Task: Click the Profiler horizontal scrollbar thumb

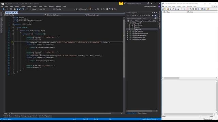Action: click(171, 78)
